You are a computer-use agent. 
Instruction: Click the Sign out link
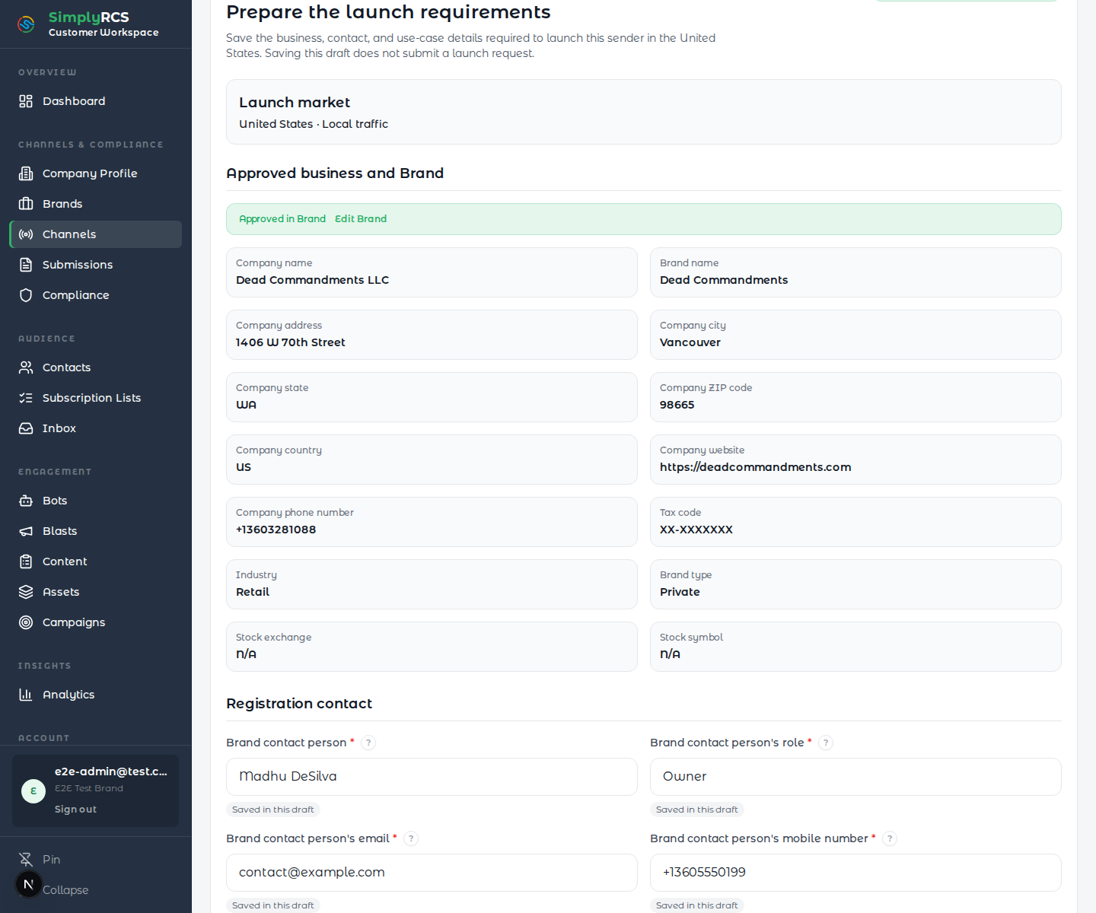(75, 810)
